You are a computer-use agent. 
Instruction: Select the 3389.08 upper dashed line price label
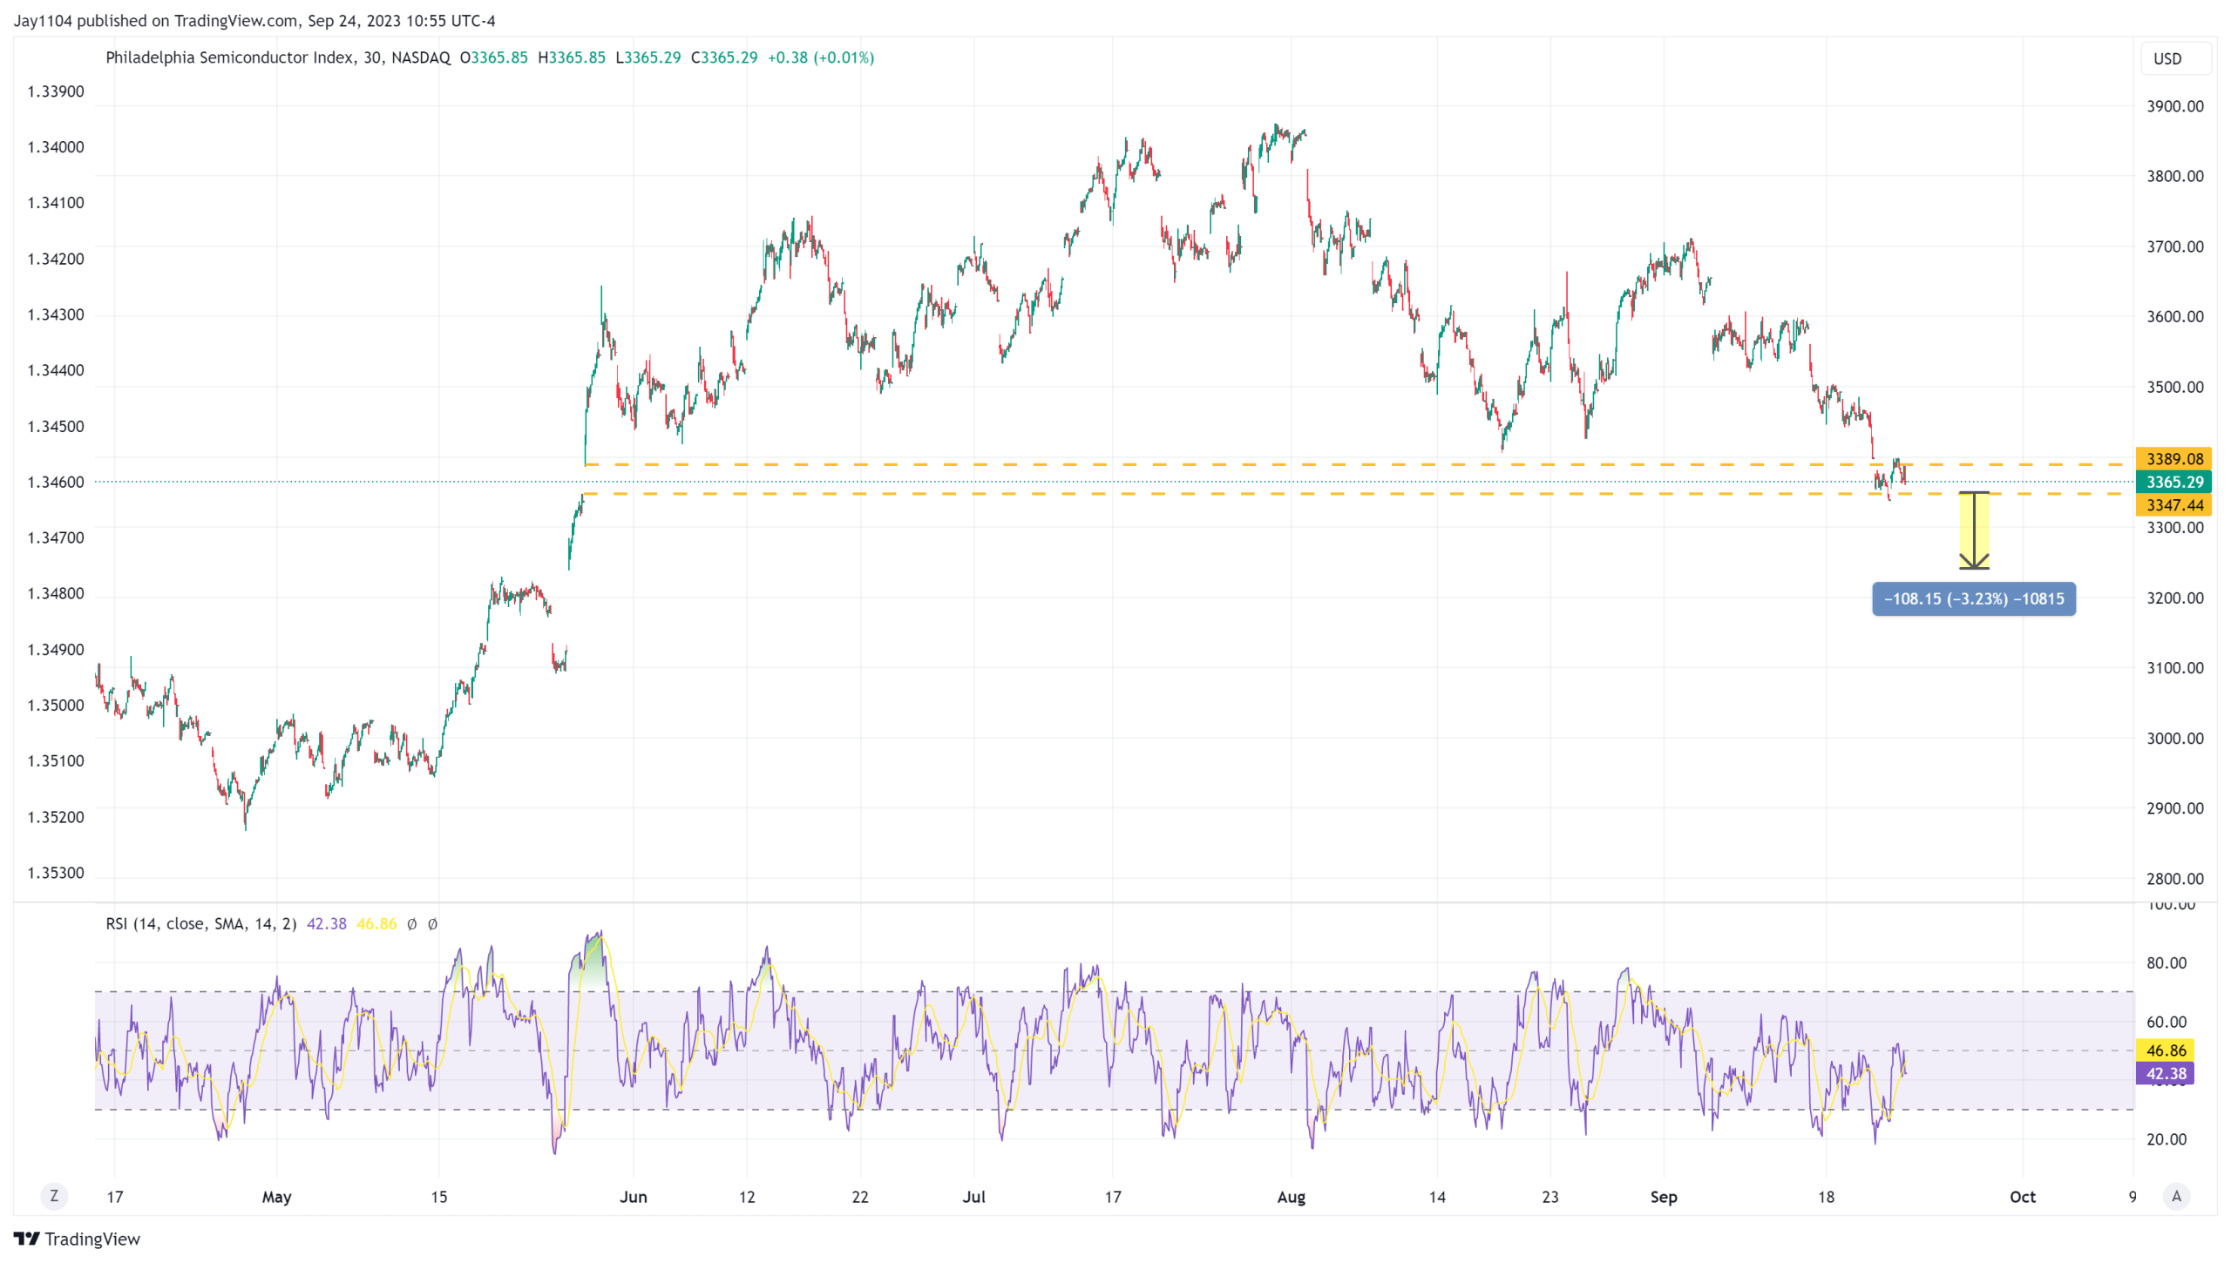coord(2173,459)
